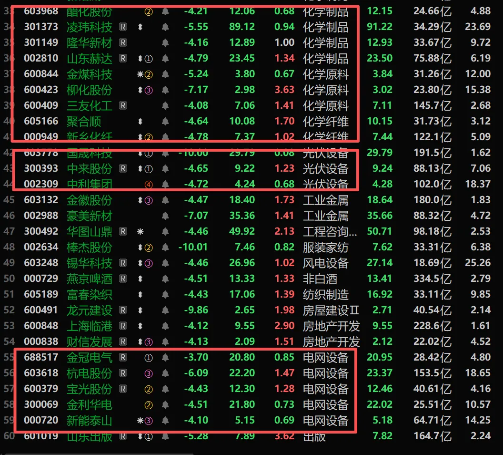Click change value -10.01 for 棒杰股份
503x455 pixels.
193,247
